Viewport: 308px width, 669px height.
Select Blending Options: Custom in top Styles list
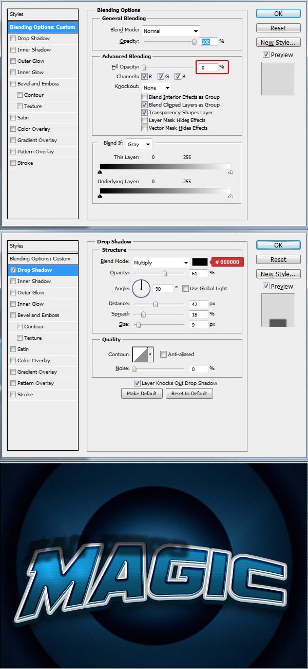[43, 27]
